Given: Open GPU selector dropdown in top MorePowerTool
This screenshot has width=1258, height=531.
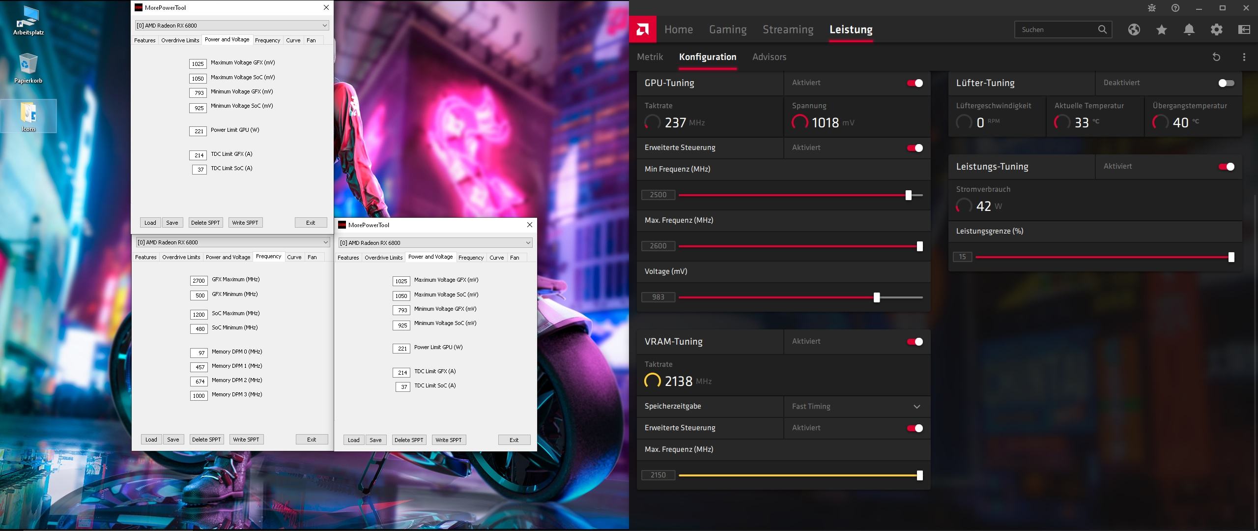Looking at the screenshot, I should [232, 25].
